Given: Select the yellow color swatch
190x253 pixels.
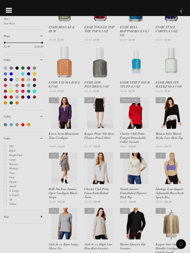Looking at the screenshot, I should (x=11, y=91).
